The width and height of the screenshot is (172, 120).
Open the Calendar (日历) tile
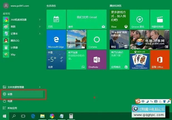[x=56, y=19]
